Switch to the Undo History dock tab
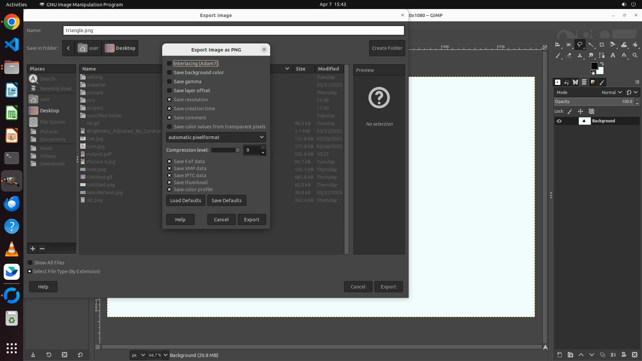642x361 pixels. click(x=567, y=82)
